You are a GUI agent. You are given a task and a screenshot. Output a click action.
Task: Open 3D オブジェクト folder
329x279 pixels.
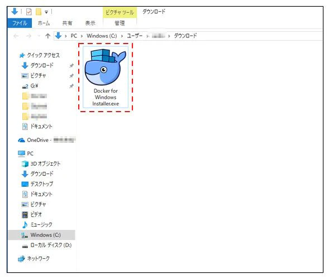pyautogui.click(x=45, y=163)
